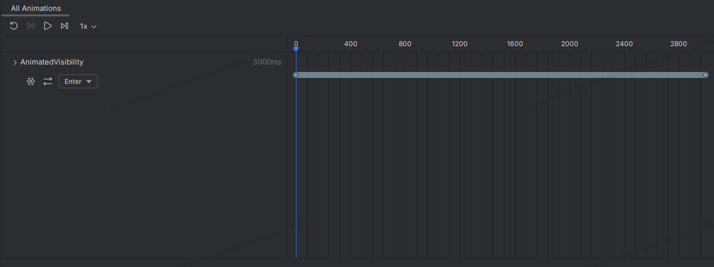Click the end handle of the animation bar
714x267 pixels.
[706, 75]
